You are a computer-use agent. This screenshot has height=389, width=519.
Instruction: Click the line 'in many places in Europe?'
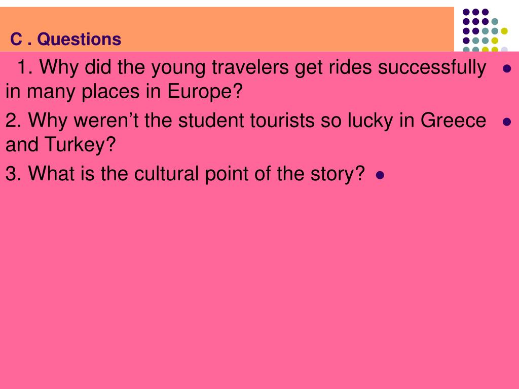click(x=124, y=91)
